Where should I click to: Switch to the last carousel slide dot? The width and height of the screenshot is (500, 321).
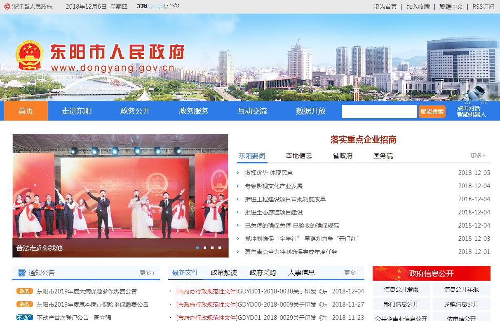[220, 248]
